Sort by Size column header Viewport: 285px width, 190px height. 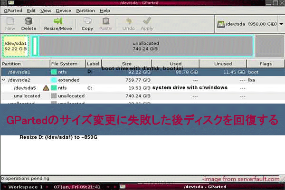pyautogui.click(x=126, y=64)
